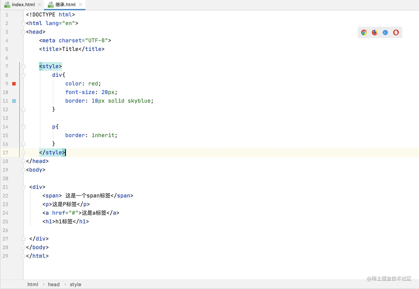Click the fold end marker on line 12
The height and width of the screenshot is (289, 419).
click(23, 109)
